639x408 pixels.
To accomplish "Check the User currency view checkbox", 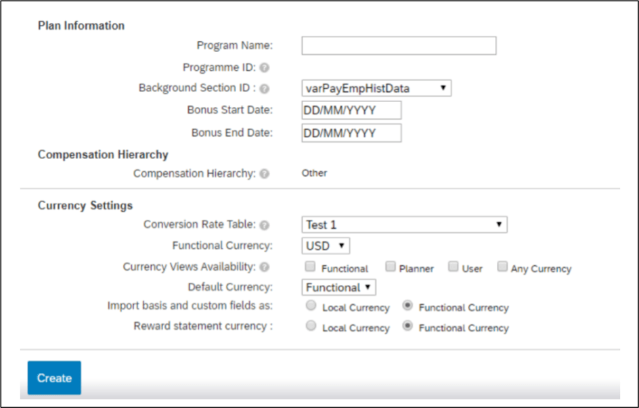I will [x=454, y=267].
